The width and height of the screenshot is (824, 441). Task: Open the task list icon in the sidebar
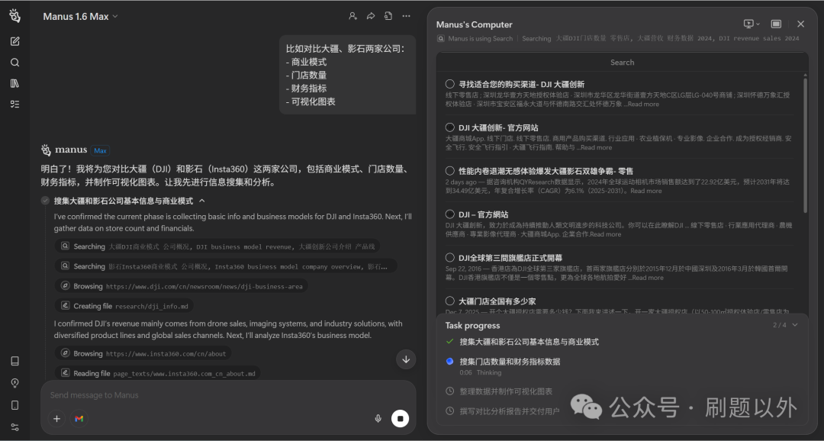(13, 105)
